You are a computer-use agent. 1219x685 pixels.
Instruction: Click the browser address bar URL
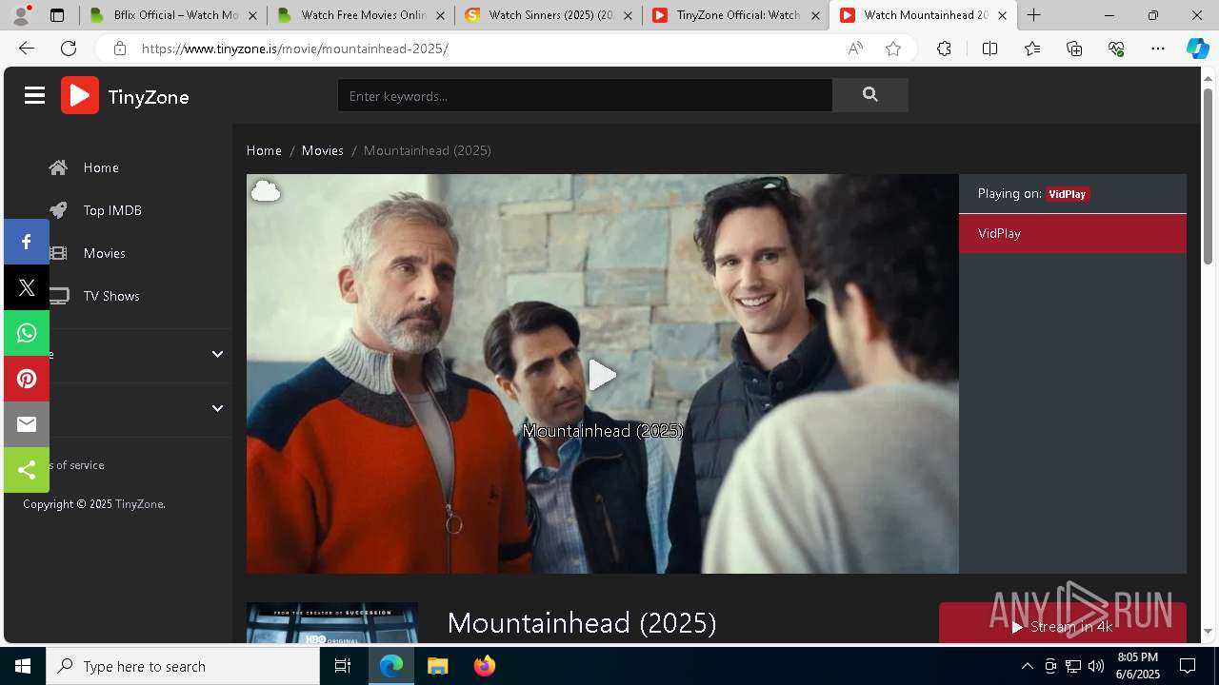tap(295, 49)
